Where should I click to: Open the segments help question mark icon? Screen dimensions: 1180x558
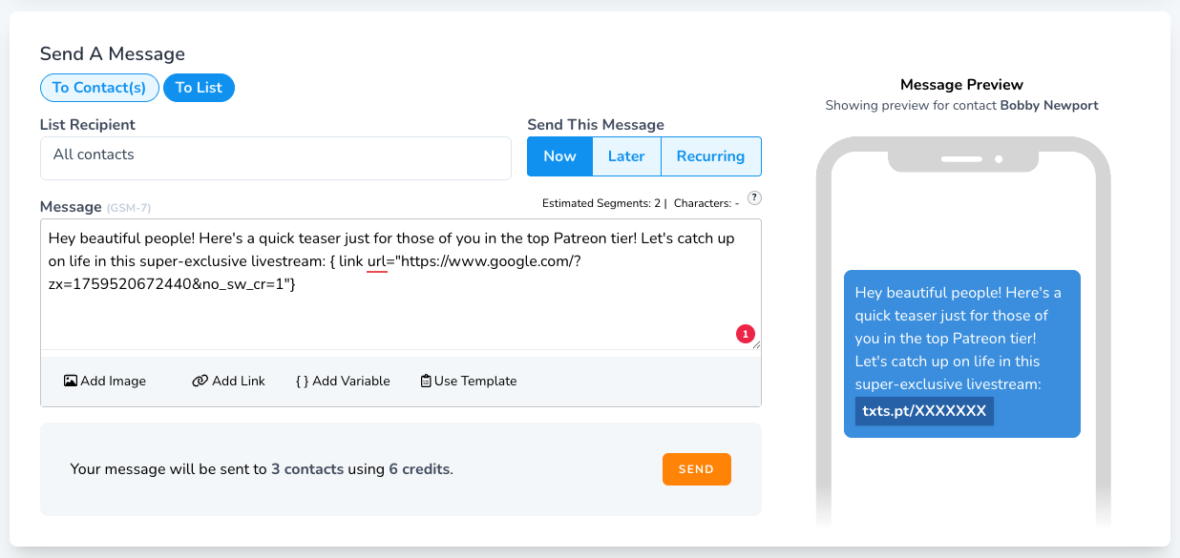(754, 198)
